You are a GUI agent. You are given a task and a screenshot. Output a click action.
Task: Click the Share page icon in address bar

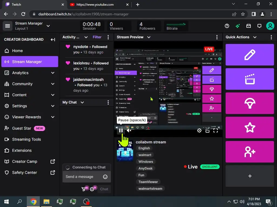click(234, 14)
